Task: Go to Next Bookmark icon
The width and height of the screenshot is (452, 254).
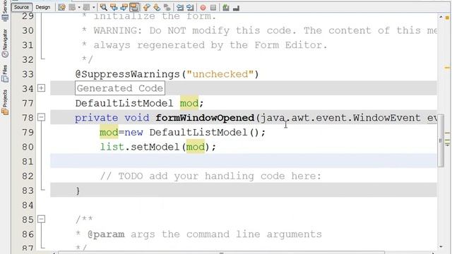Action: 157,8
